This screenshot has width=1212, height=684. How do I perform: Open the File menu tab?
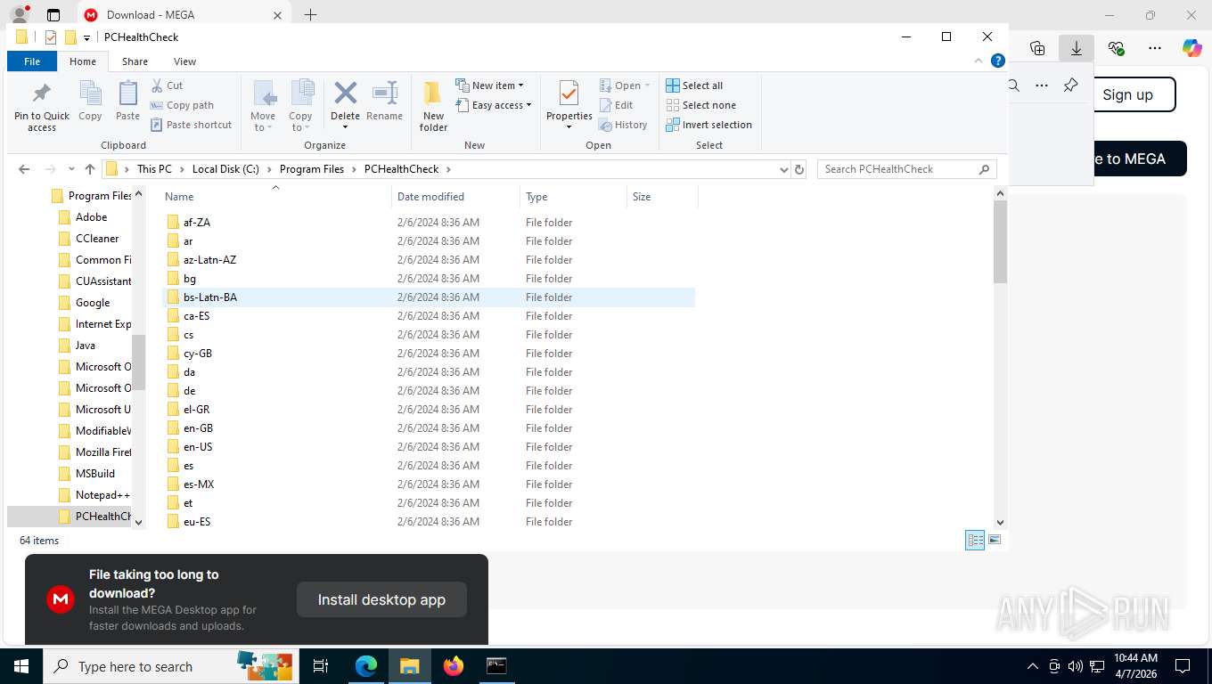(x=32, y=61)
